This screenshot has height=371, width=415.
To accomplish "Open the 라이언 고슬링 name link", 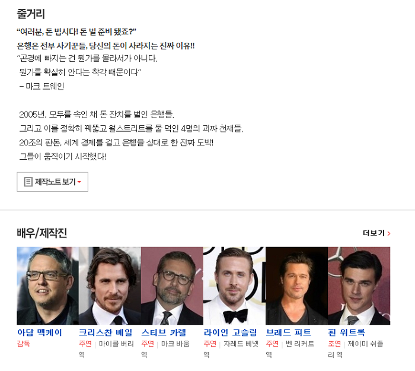I will coord(230,332).
